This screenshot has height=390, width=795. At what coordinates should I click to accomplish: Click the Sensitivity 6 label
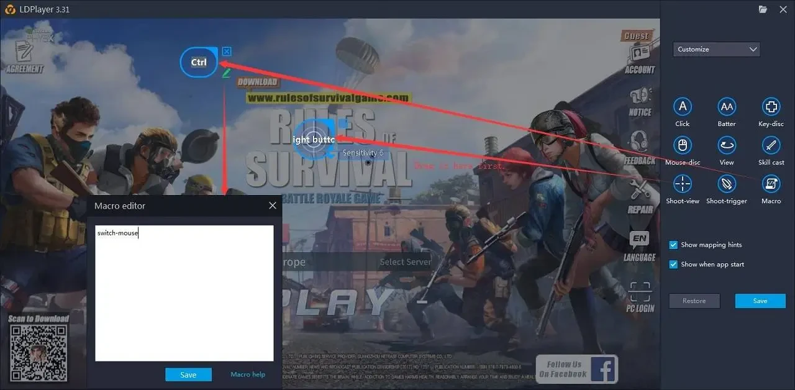tap(363, 152)
